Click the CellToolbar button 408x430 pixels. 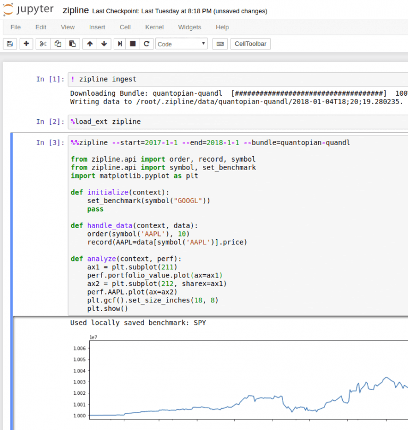pos(250,44)
